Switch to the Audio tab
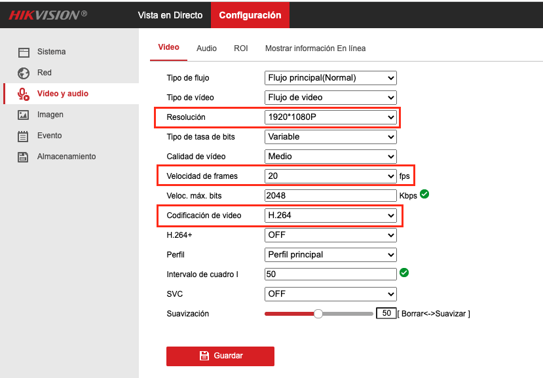Screen dimensions: 543x378 click(206, 48)
